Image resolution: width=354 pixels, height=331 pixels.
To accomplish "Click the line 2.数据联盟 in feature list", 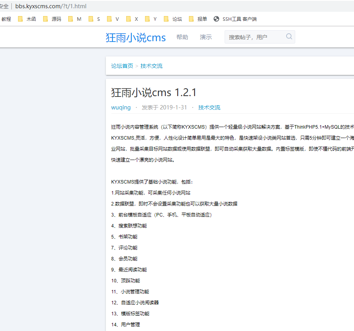I will tap(174, 204).
